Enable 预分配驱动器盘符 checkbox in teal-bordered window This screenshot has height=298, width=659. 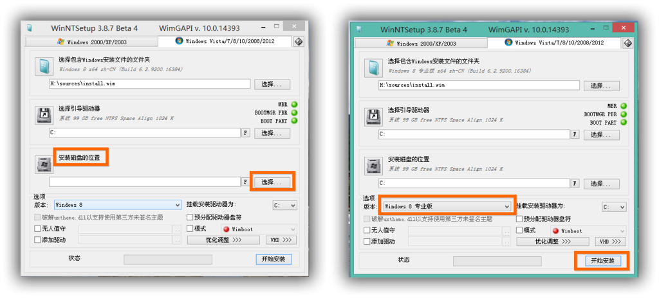519,219
